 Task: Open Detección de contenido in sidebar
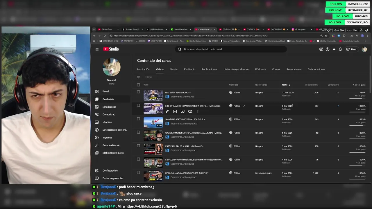point(111,130)
